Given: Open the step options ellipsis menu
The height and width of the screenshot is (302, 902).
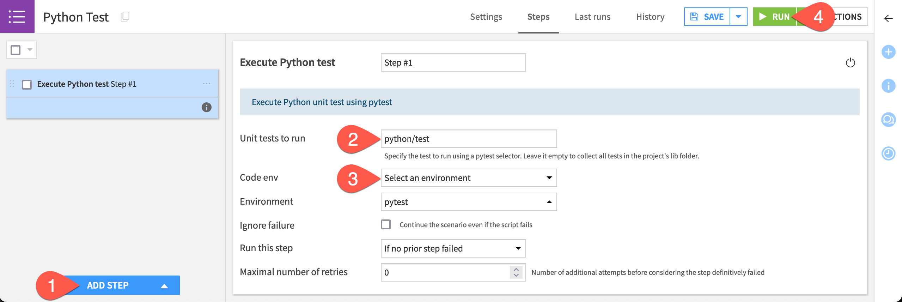Looking at the screenshot, I should (x=207, y=84).
